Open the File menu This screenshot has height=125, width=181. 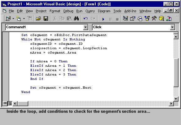[11, 11]
